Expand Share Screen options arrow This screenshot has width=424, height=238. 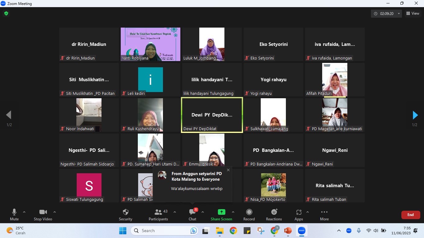(233, 212)
